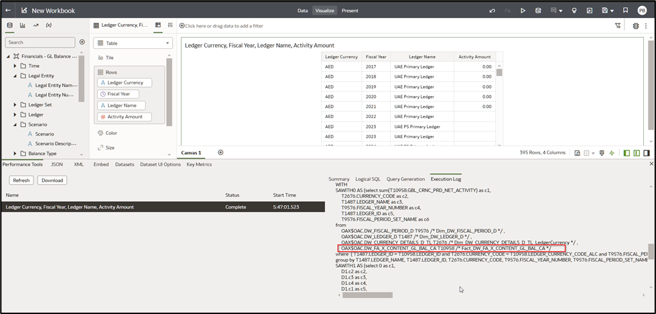Open the Properties sliders tab icon
The width and height of the screenshot is (656, 314).
[170, 25]
